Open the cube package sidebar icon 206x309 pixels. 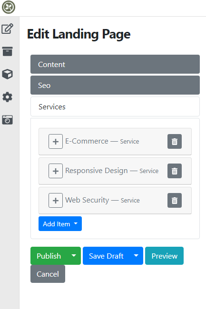(8, 74)
